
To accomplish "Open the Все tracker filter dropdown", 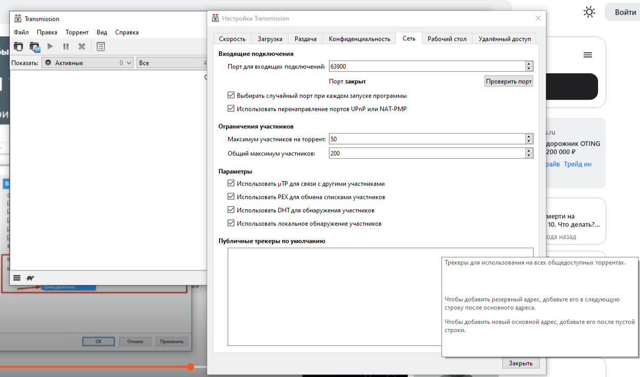I will point(172,63).
